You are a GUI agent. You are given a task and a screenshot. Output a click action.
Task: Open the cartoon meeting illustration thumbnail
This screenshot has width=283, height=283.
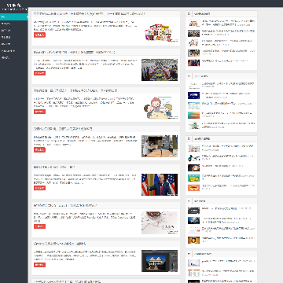160,108
